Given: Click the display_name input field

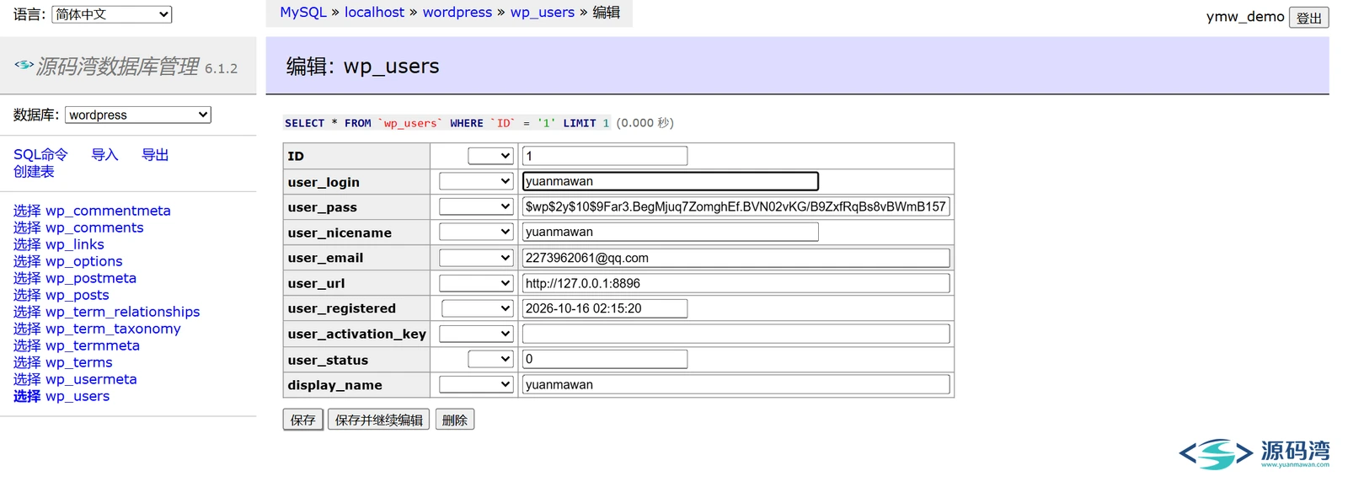Looking at the screenshot, I should (736, 384).
